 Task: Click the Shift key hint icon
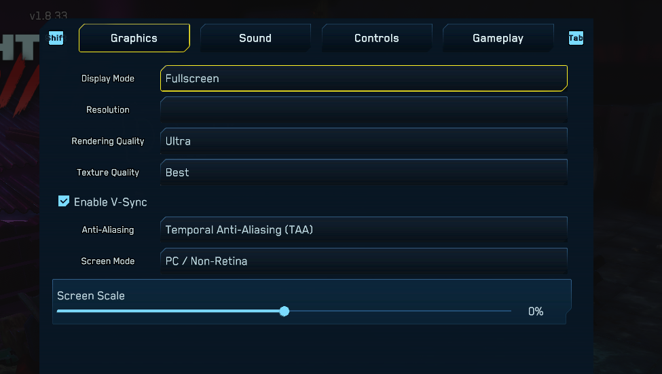(x=56, y=38)
